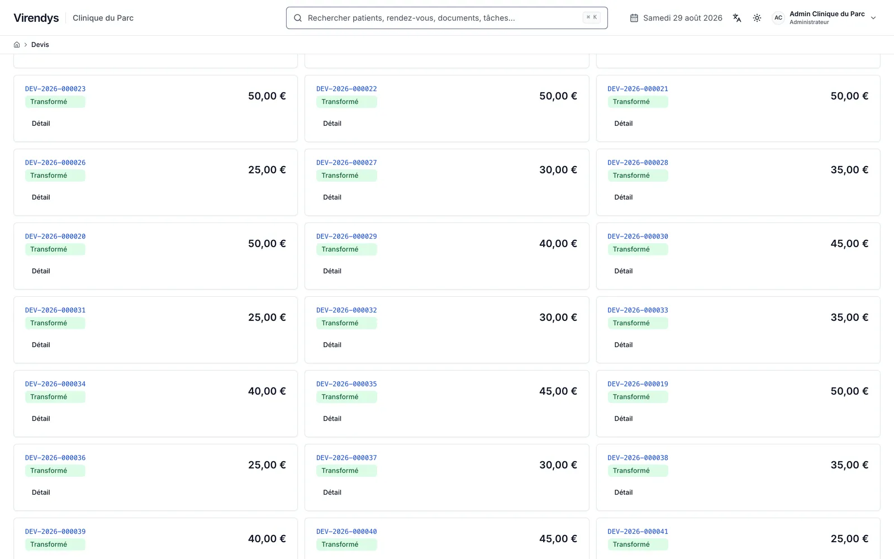Open quote DEV-2026-000031
This screenshot has height=559, width=894.
[x=55, y=310]
